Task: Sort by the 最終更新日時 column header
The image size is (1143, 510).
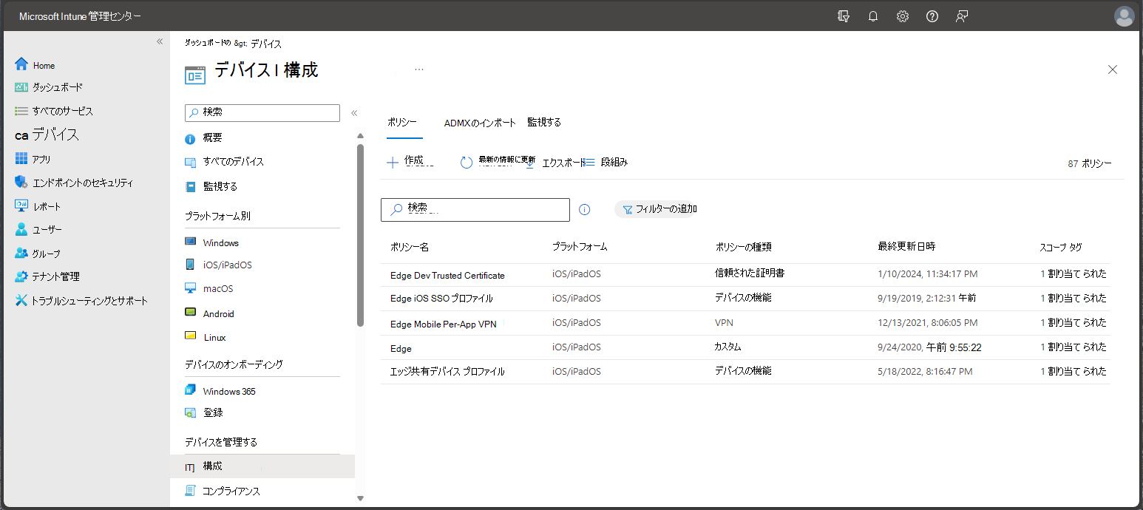Action: (906, 246)
